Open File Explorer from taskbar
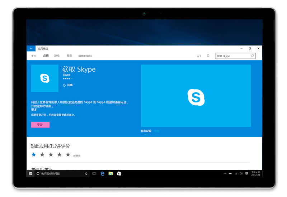This screenshot has width=287, height=197. click(110, 173)
